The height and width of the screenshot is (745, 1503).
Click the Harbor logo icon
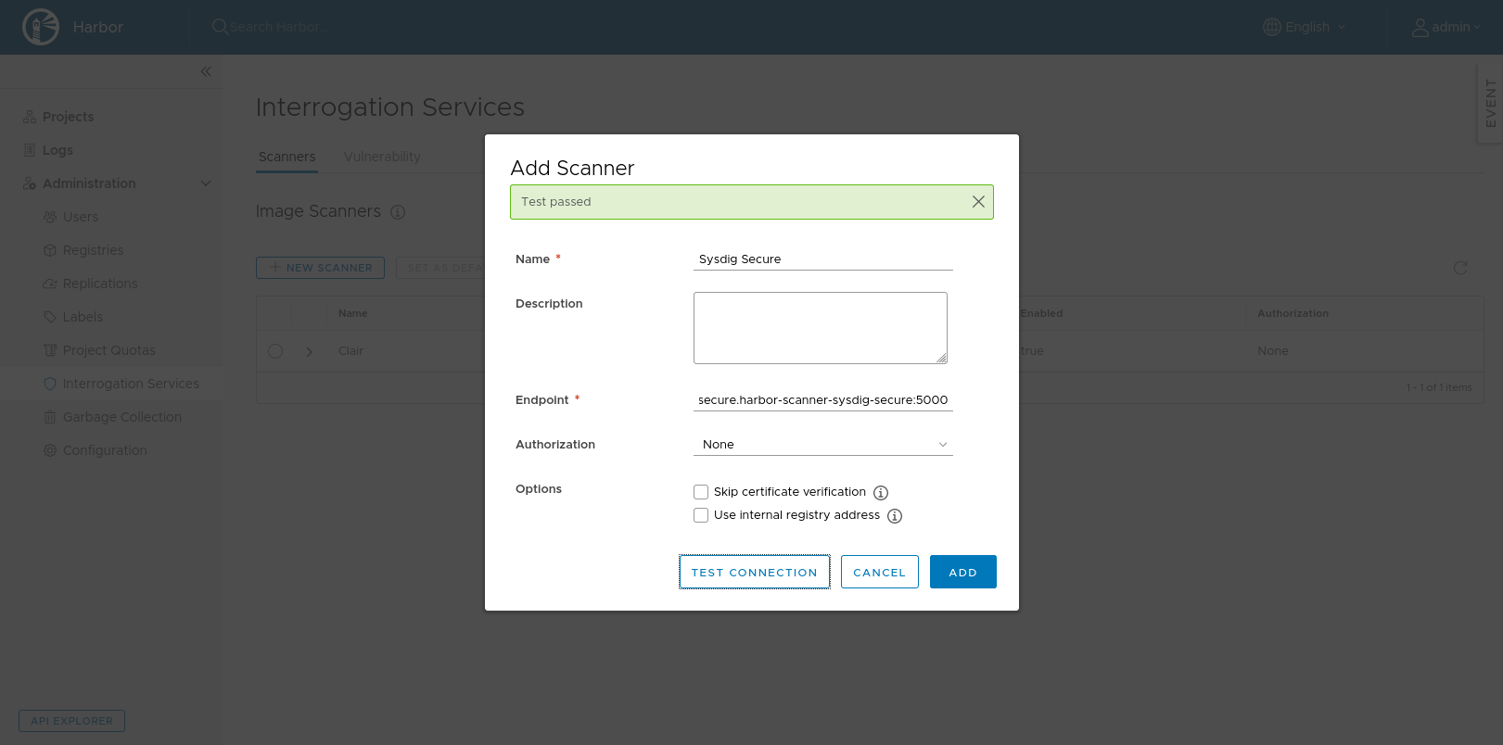coord(41,27)
